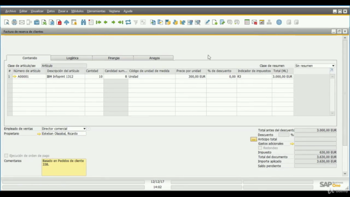Image resolution: width=350 pixels, height=197 pixels.
Task: Click the messages envelope alert icon
Action: (x=254, y=22)
